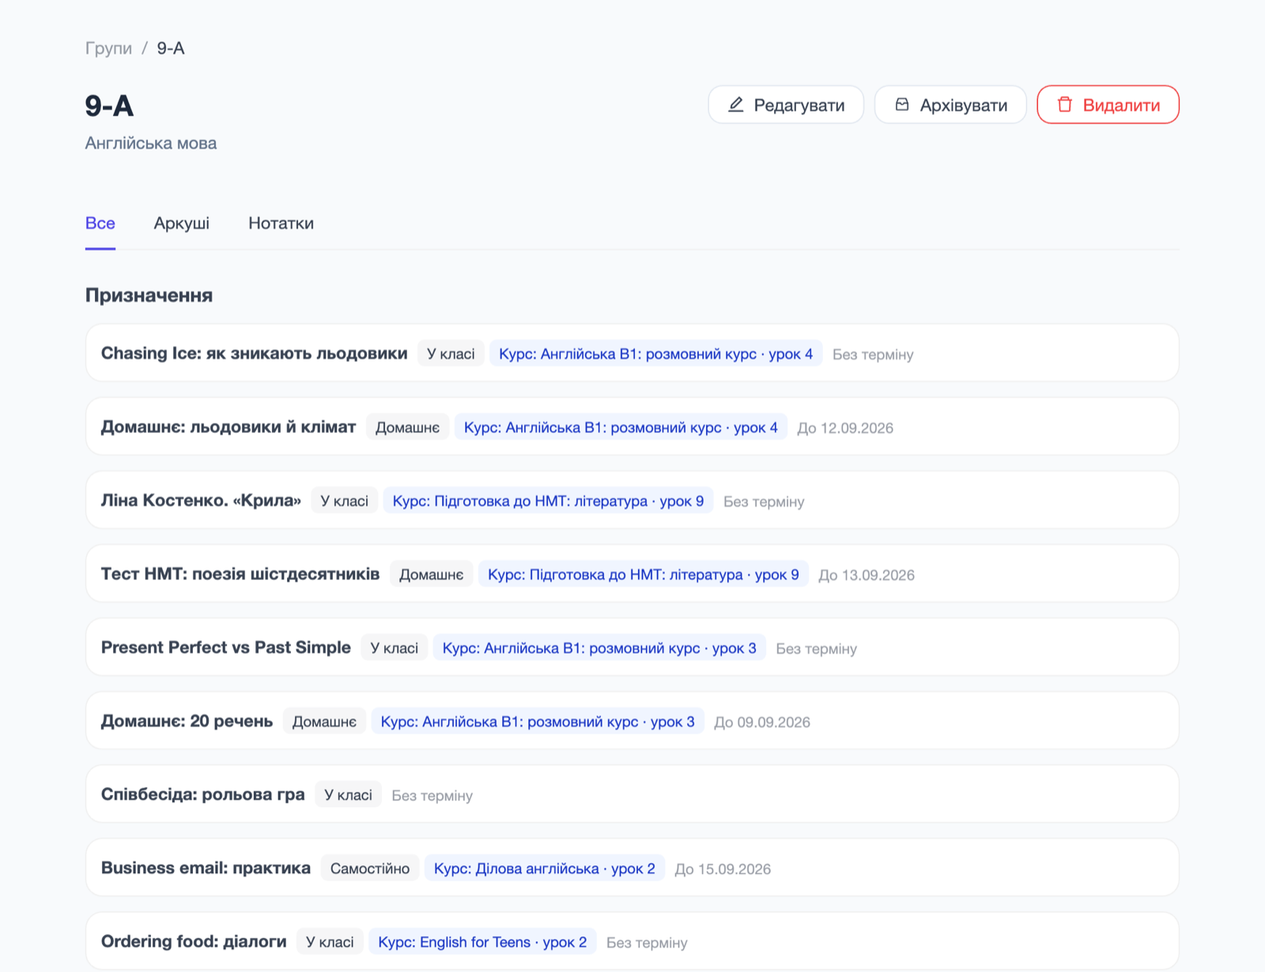The height and width of the screenshot is (972, 1265).
Task: Click the Архівувати button label
Action: pos(964,105)
